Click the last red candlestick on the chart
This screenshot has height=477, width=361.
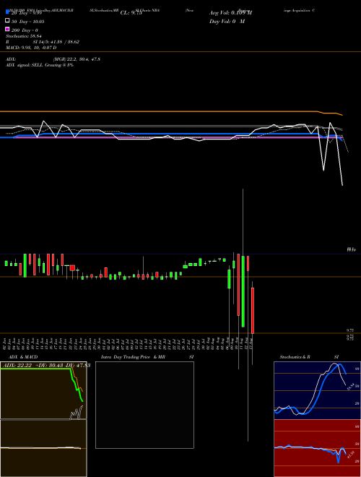tap(253, 310)
